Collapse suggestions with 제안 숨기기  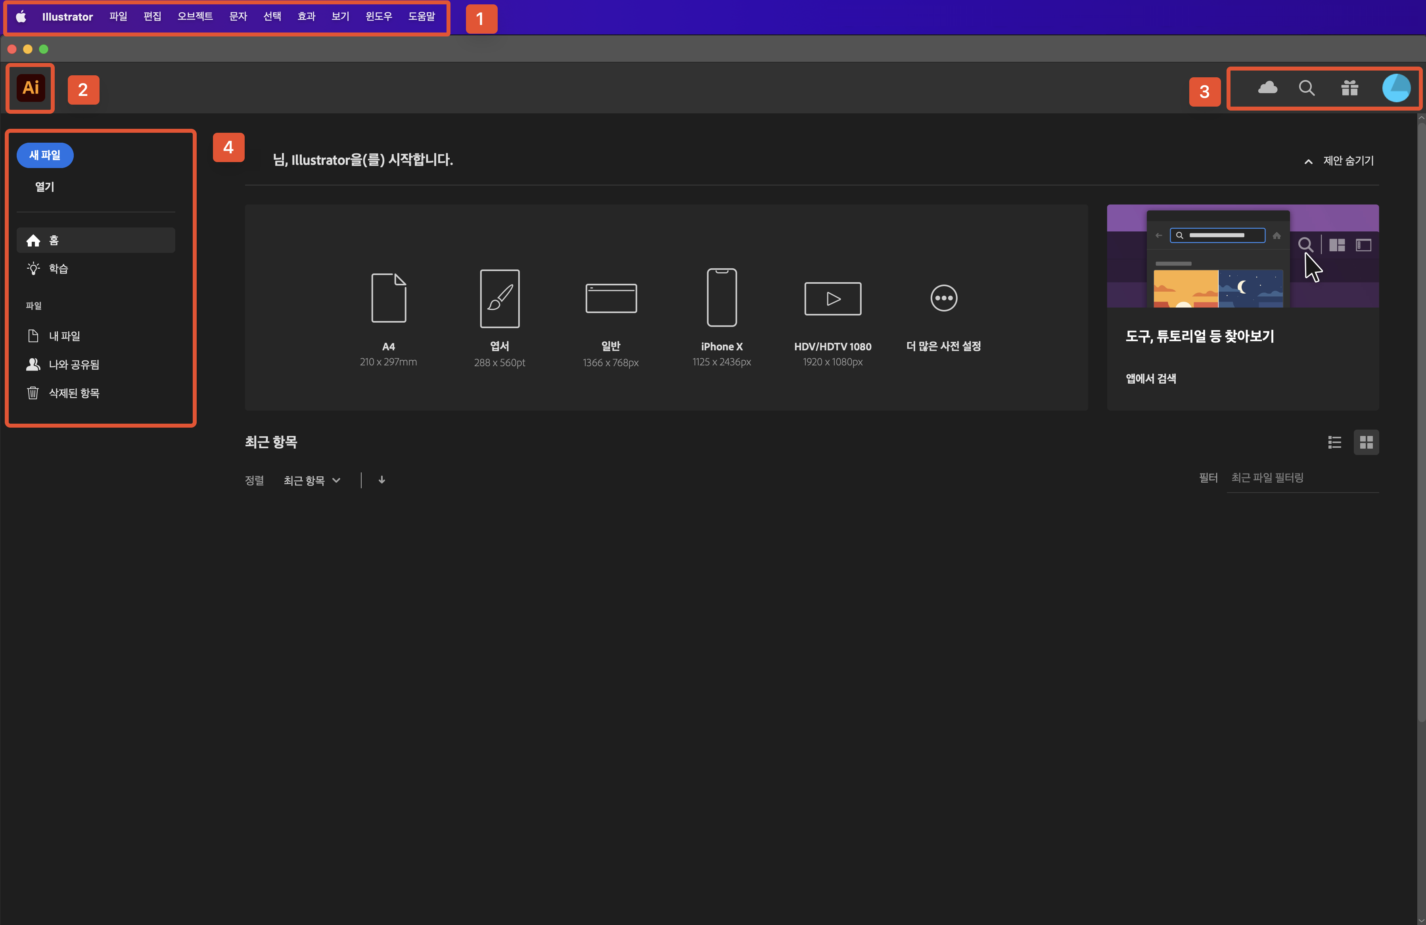(1340, 161)
